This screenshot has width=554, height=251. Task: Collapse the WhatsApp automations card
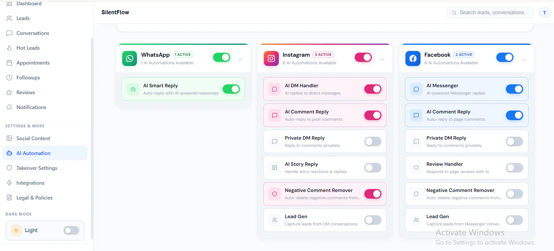point(241,60)
